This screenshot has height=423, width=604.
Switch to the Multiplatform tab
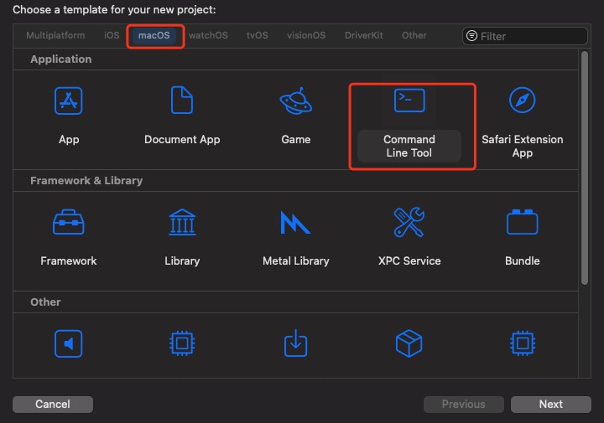(55, 36)
